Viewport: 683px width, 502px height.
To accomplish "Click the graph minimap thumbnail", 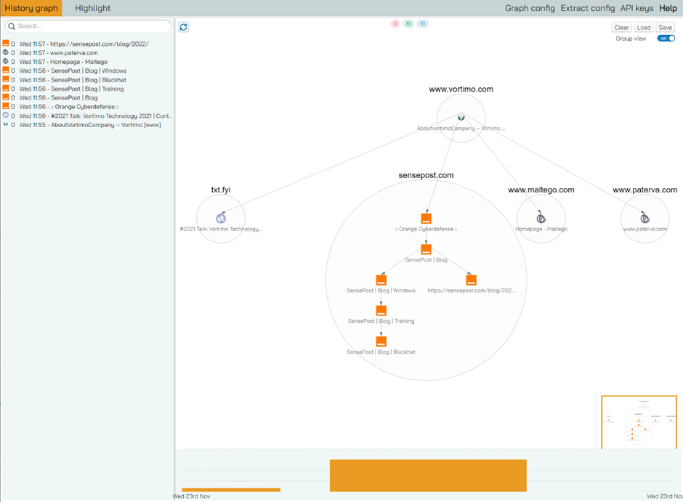I will [639, 422].
